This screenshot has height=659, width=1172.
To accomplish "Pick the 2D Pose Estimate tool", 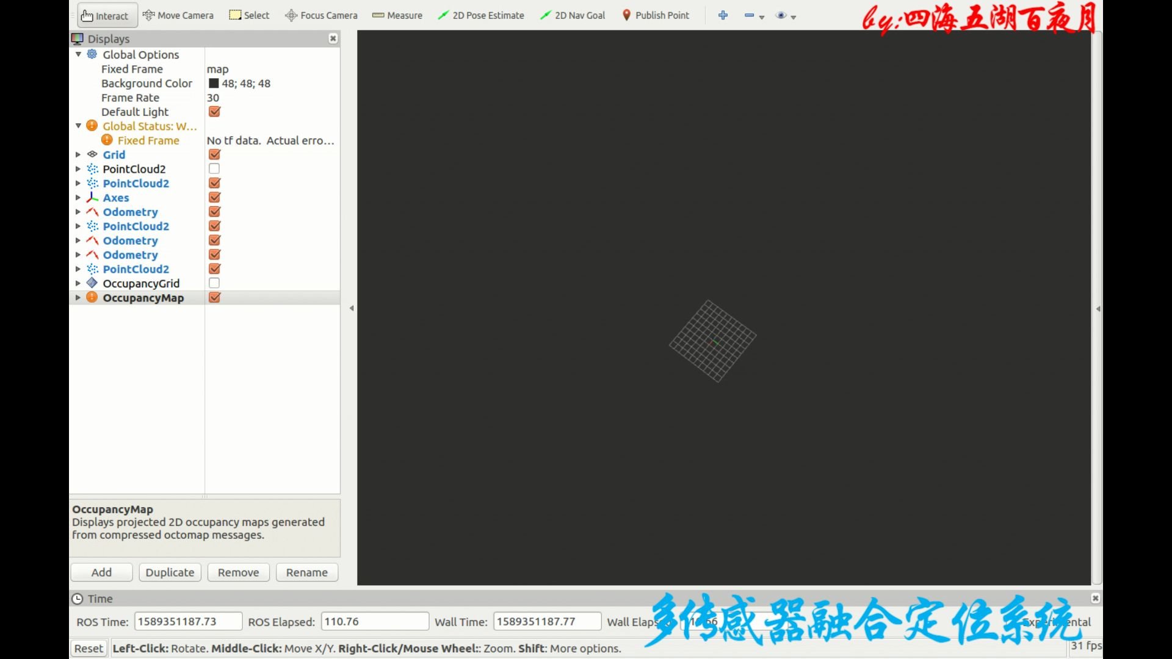I will (x=481, y=15).
